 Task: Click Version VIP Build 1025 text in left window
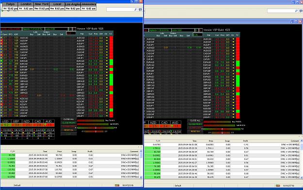90,29
